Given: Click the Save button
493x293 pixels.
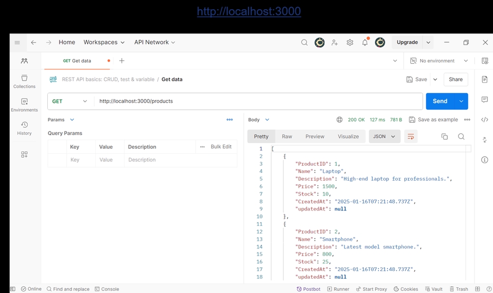Looking at the screenshot, I should pos(417,80).
